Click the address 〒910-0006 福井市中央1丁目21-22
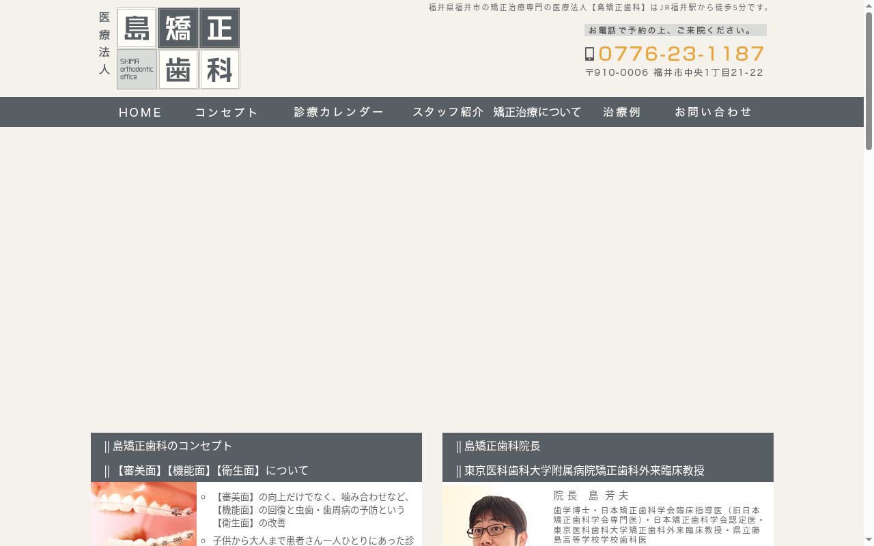Screen dimensions: 874x546 [675, 72]
